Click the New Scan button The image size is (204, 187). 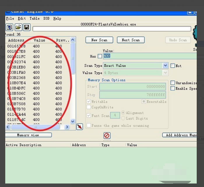pyautogui.click(x=99, y=40)
